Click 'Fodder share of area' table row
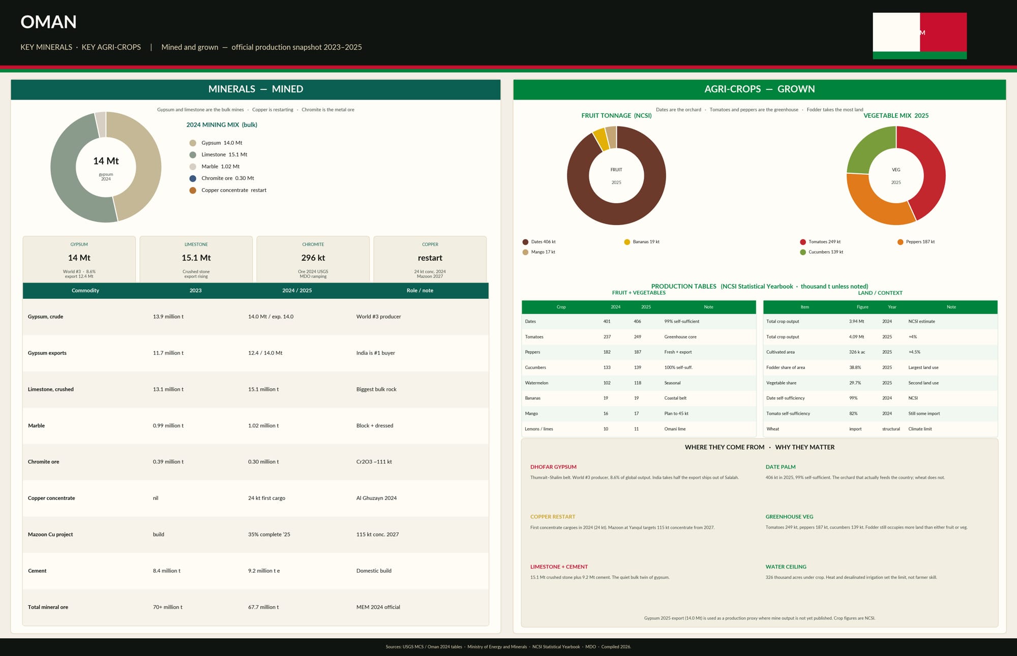The height and width of the screenshot is (656, 1017). pos(880,367)
